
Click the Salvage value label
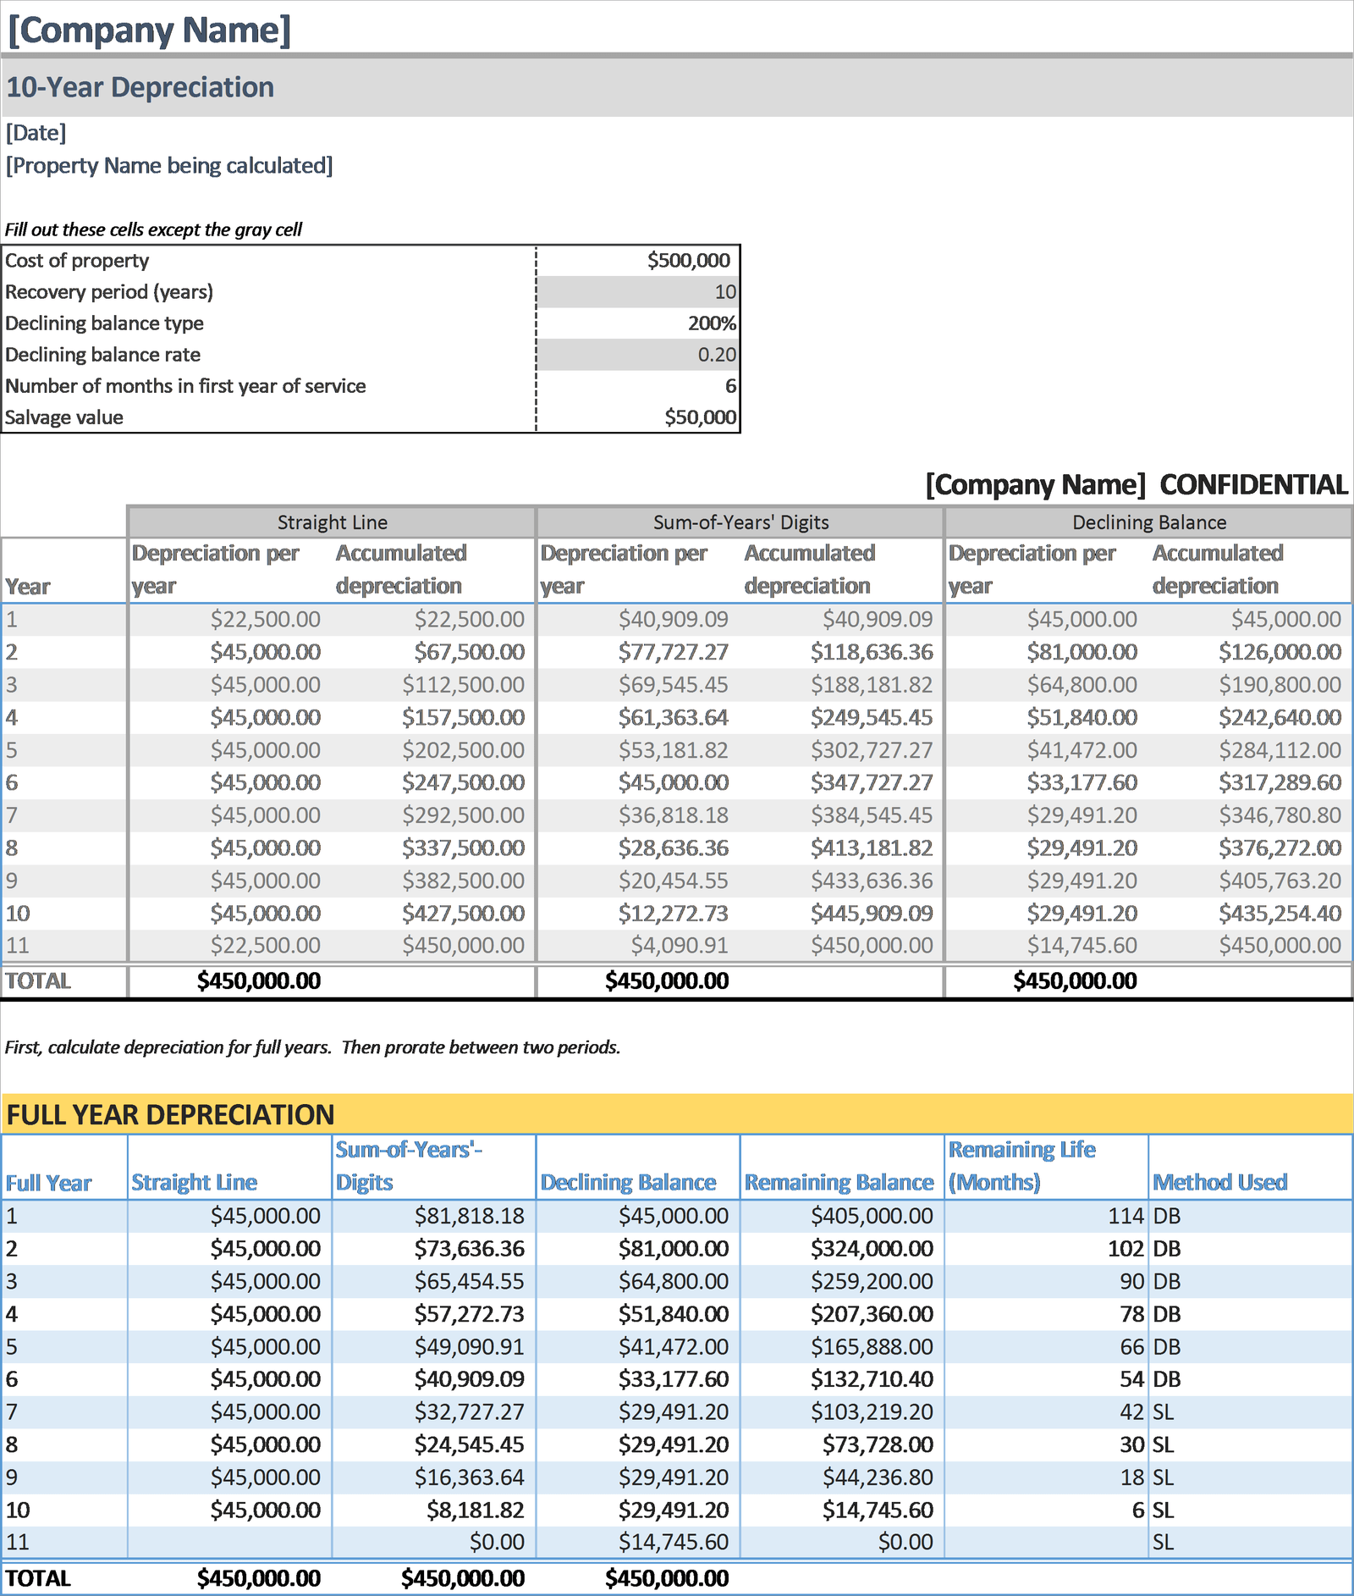(x=64, y=417)
